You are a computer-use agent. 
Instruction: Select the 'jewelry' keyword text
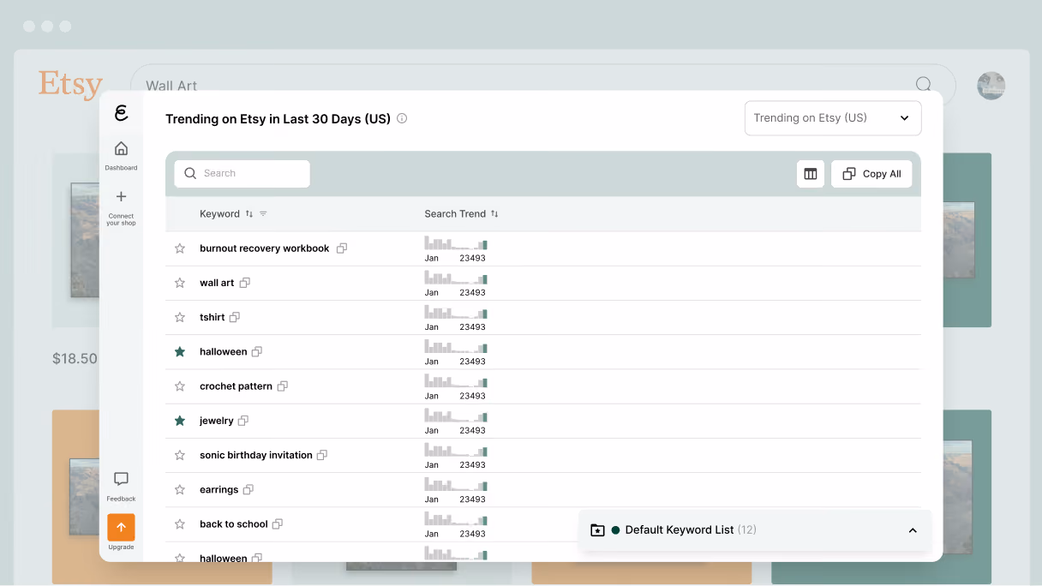coord(217,421)
